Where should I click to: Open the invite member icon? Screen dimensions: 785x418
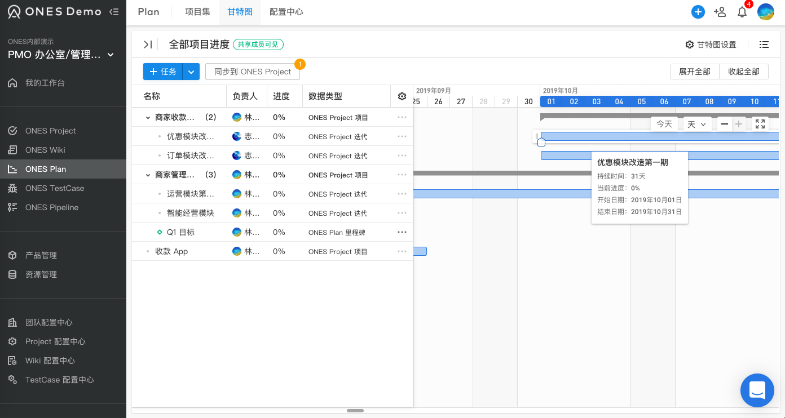click(x=720, y=12)
